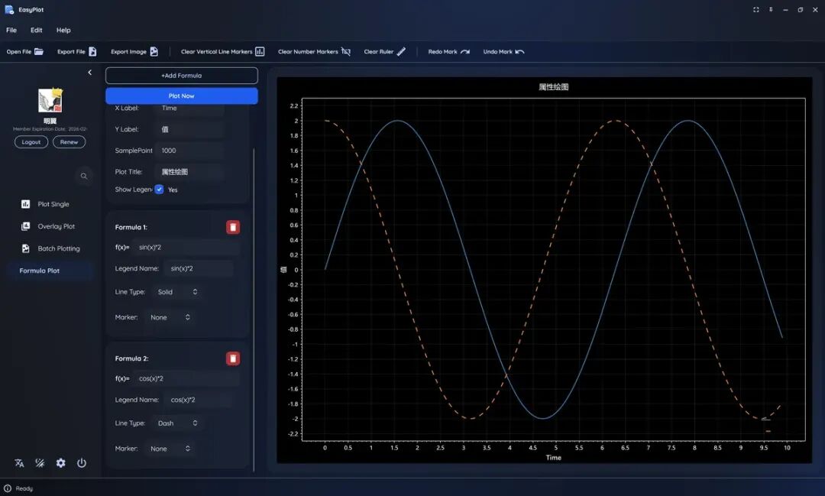Image resolution: width=825 pixels, height=496 pixels.
Task: Click the EasyPlot app logo icon
Action: (x=9, y=9)
